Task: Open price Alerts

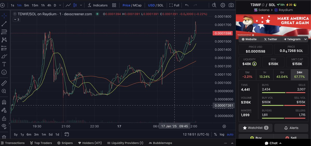Action: click(291, 128)
